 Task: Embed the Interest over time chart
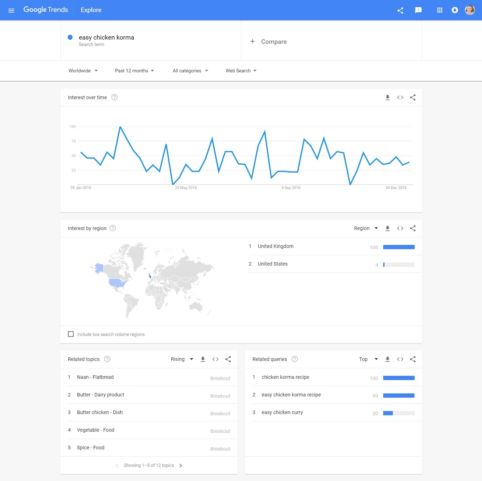coord(400,97)
